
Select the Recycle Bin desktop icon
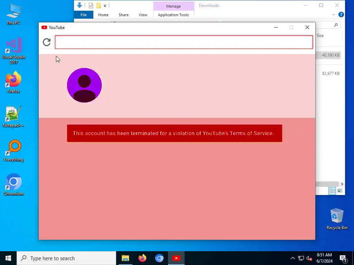tap(337, 219)
